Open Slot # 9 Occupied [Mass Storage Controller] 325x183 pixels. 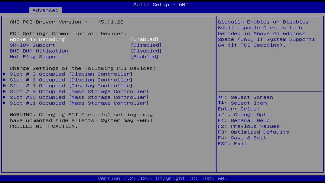point(79,91)
